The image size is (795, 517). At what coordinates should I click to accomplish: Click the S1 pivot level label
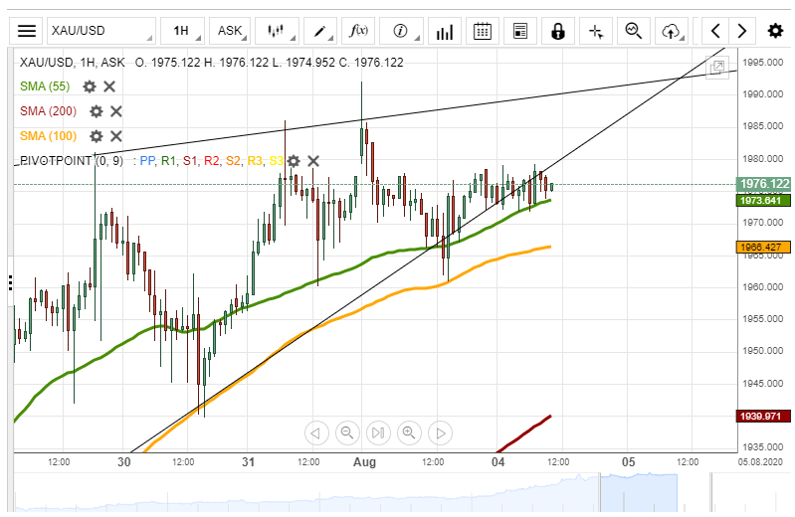(190, 161)
